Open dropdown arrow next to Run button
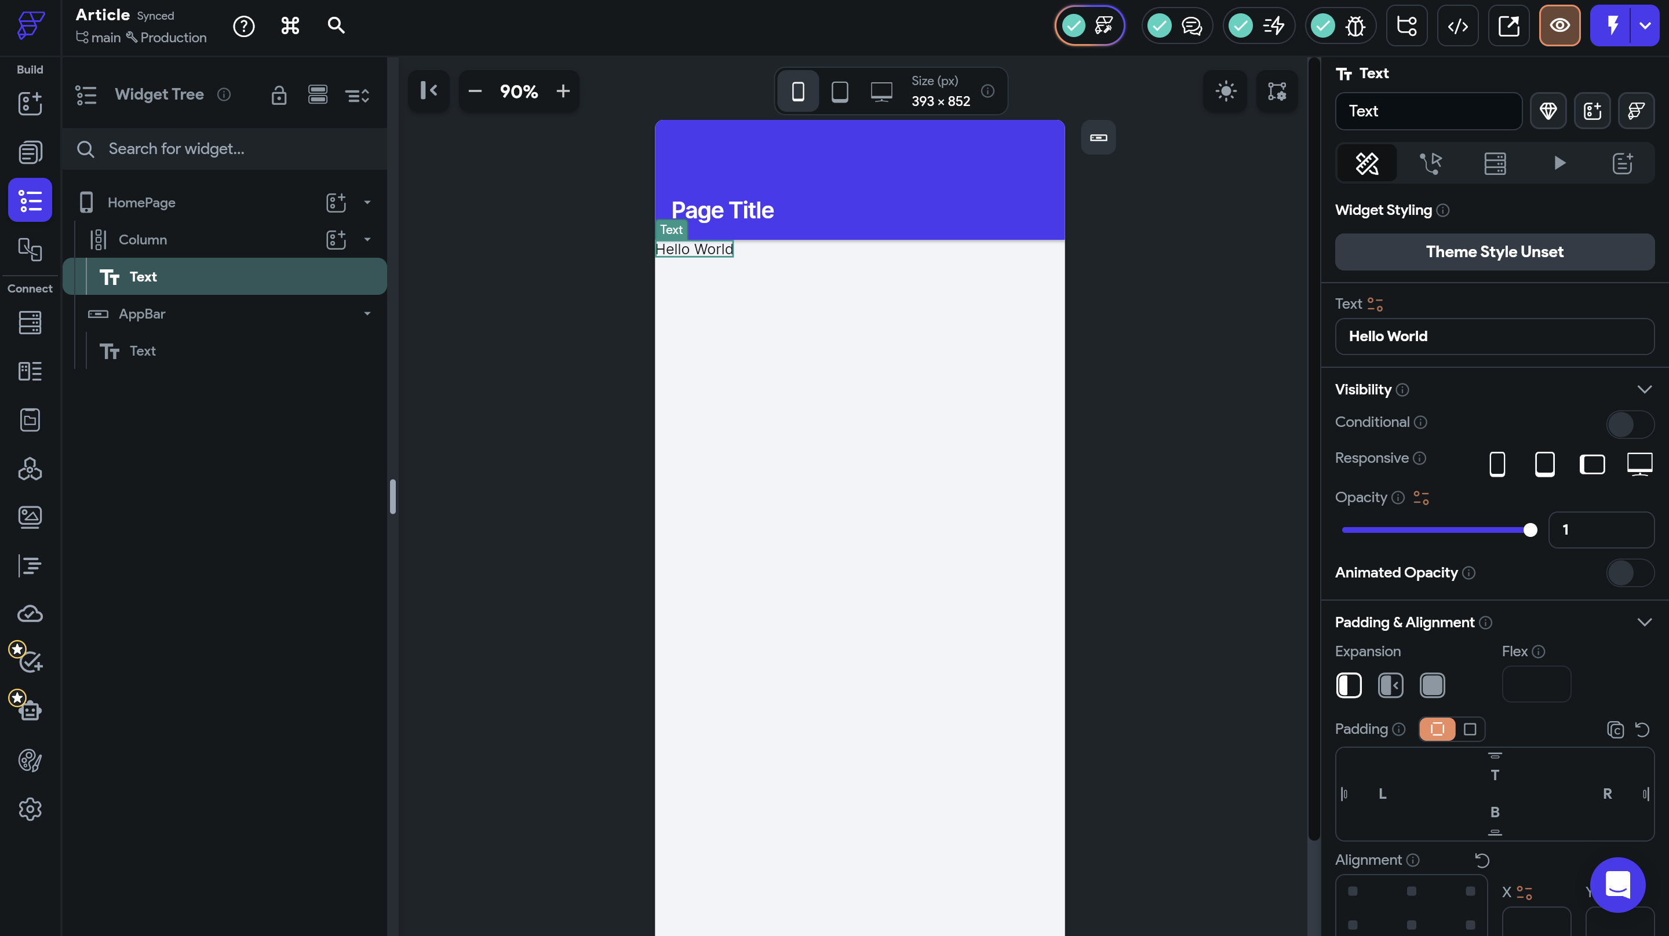 pyautogui.click(x=1645, y=26)
